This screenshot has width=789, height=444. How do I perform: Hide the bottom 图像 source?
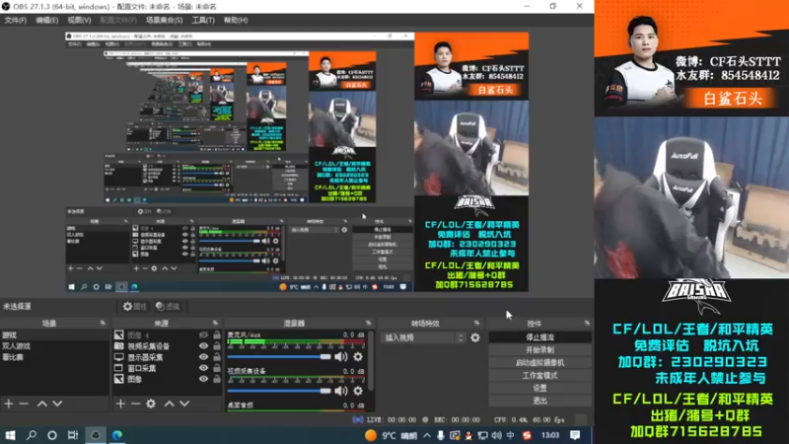(203, 379)
